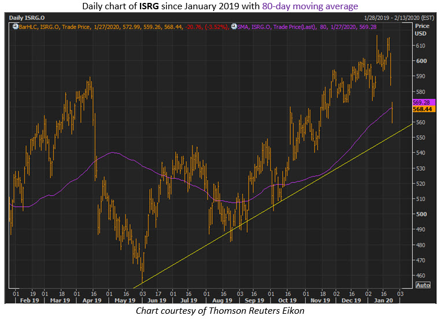This screenshot has width=440, height=319.
Task: Click the SMA series legend icon
Action: pos(234,27)
